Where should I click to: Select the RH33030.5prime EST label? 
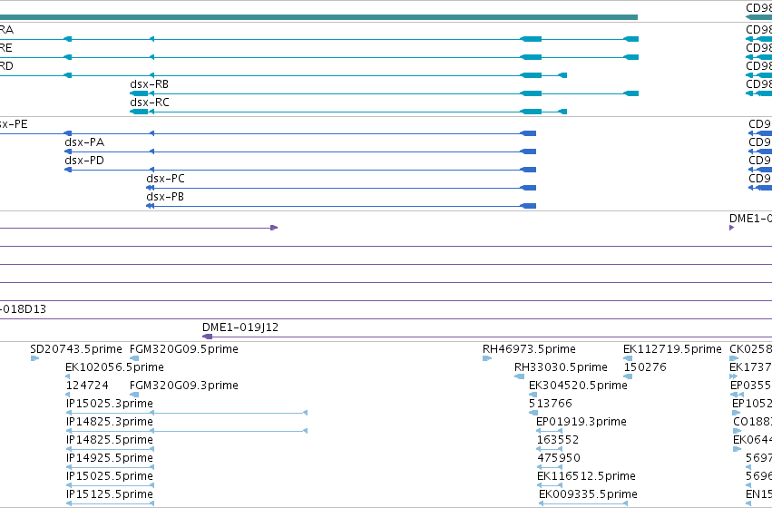(562, 367)
